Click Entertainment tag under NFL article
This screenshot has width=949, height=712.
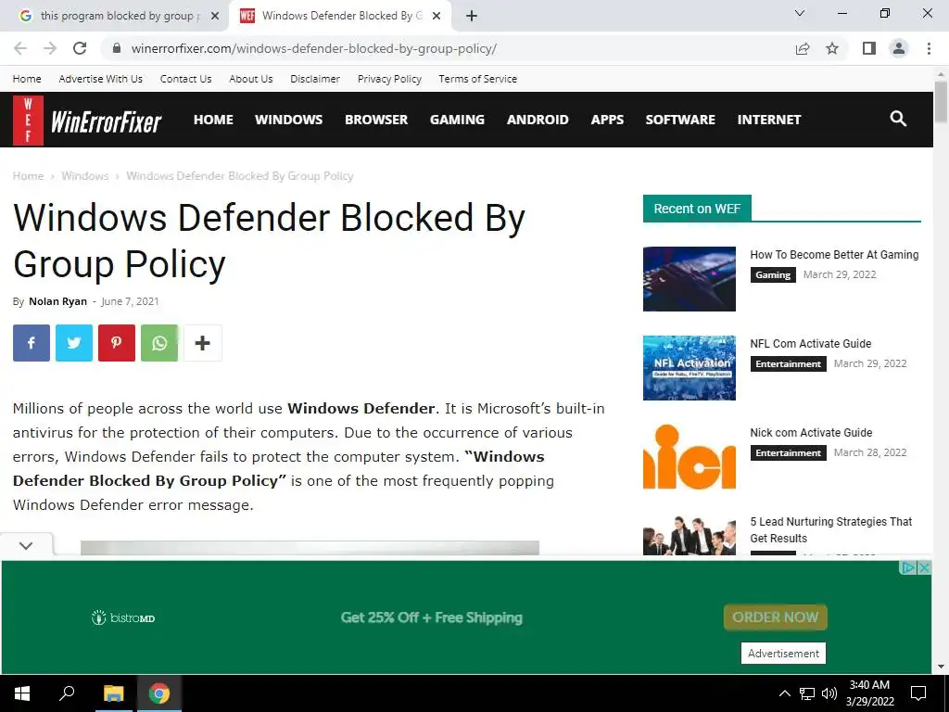point(788,363)
